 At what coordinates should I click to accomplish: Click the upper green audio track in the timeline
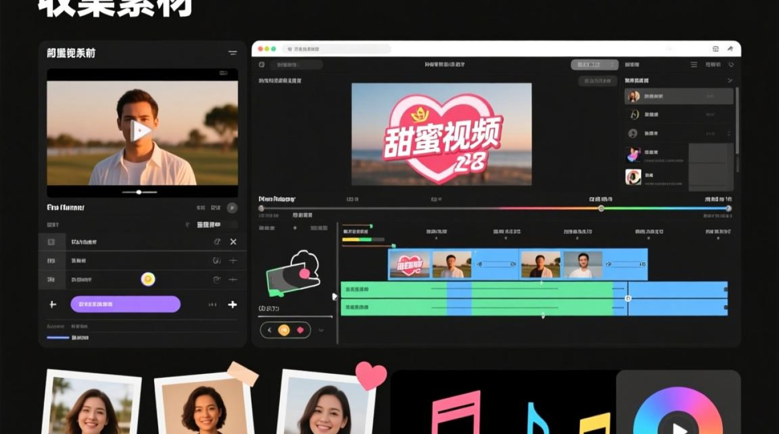[x=534, y=289]
